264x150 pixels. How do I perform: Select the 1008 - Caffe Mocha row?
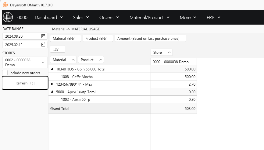coord(99,77)
